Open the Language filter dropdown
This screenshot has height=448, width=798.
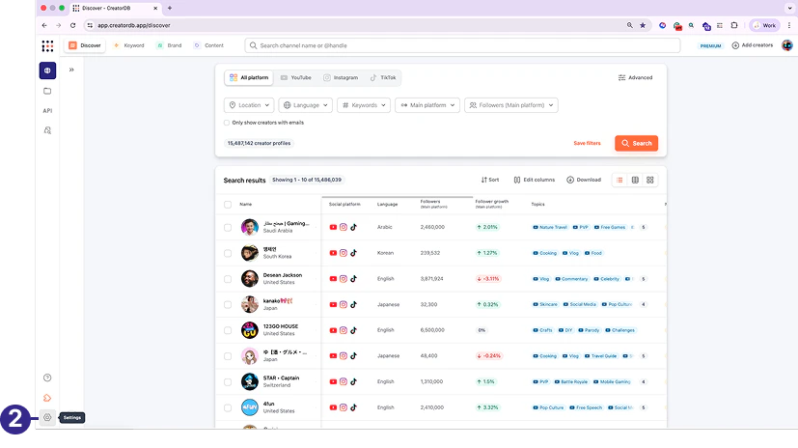tap(305, 105)
